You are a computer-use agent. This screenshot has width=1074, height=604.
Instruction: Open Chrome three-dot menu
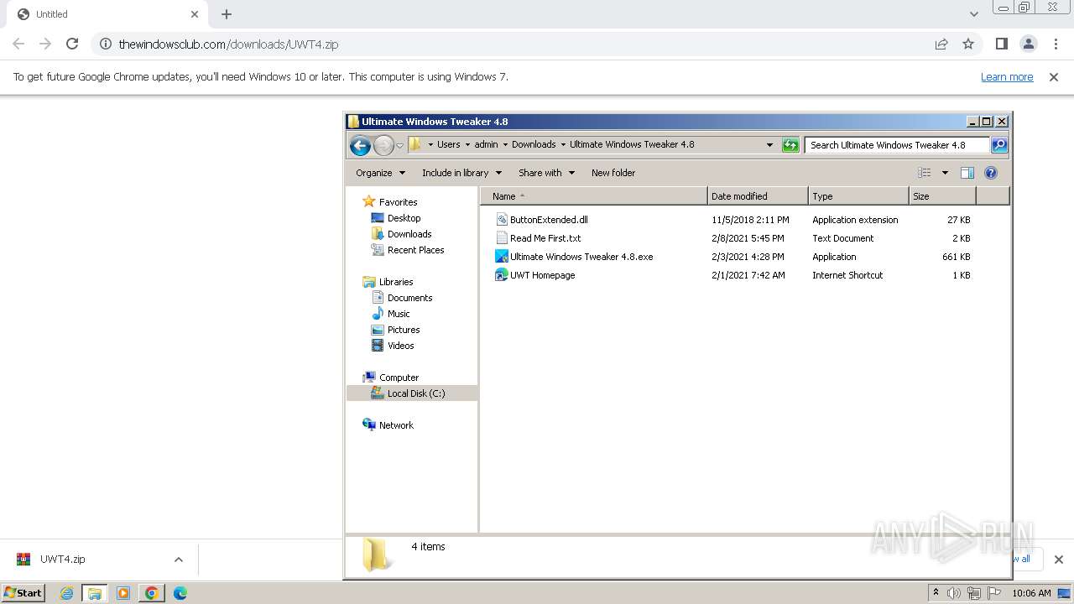(1056, 44)
